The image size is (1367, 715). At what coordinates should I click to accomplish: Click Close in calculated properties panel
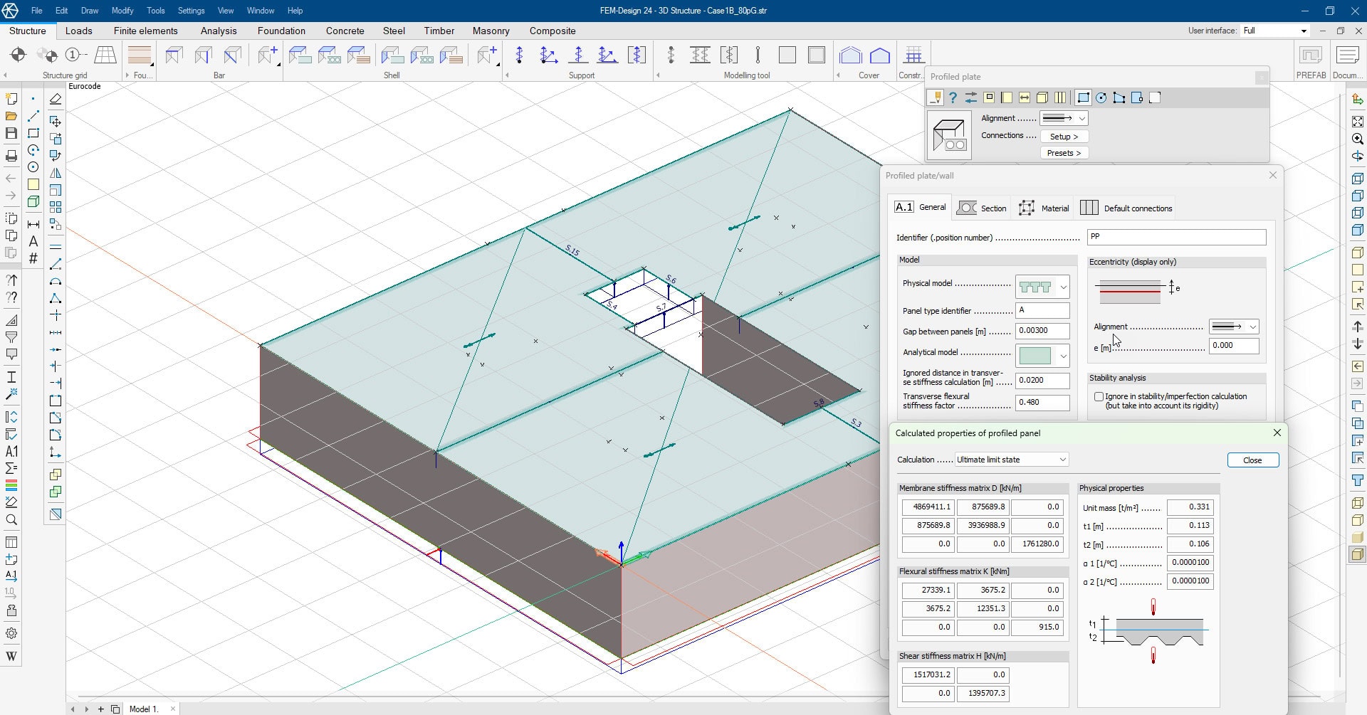1252,460
